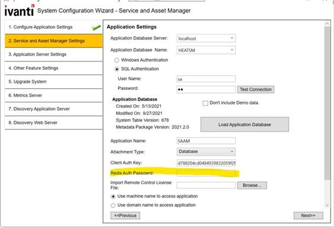Viewport: 334px width, 228px height.
Task: Go to step 3 Application Server Settings
Action: [53, 54]
